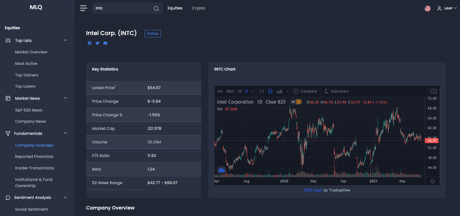Open chart settings gear icon

(x=433, y=181)
